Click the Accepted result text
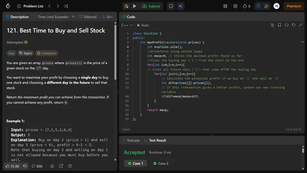This screenshot has height=173, width=307. [135, 152]
